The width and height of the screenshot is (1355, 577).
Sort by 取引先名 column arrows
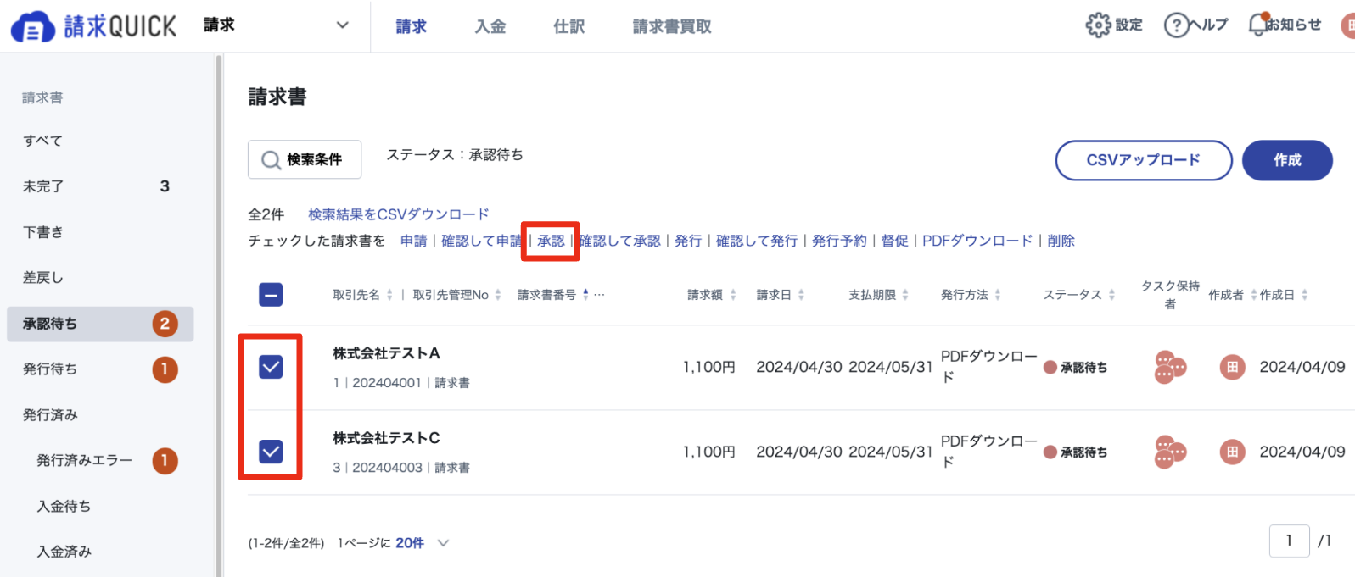[x=389, y=295]
